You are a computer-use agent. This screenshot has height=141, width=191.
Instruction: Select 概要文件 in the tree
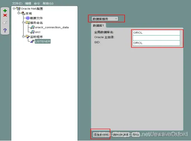tap(36, 18)
